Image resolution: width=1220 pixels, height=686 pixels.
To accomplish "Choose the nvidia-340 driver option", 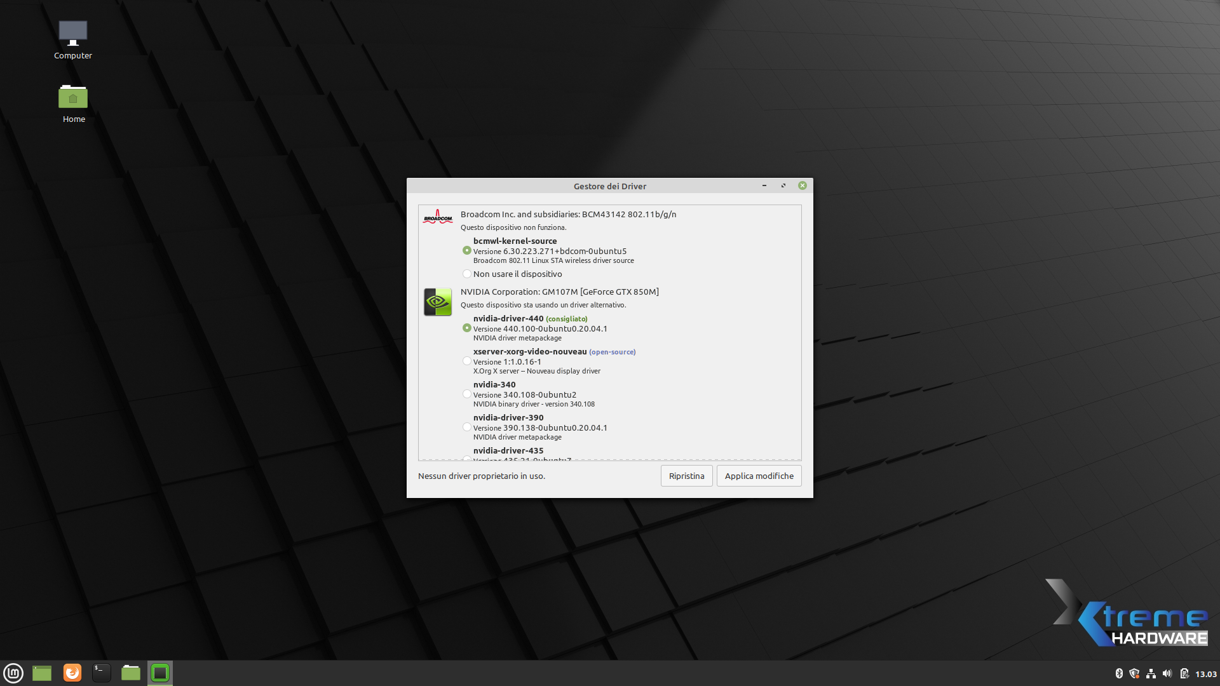I will 467,394.
